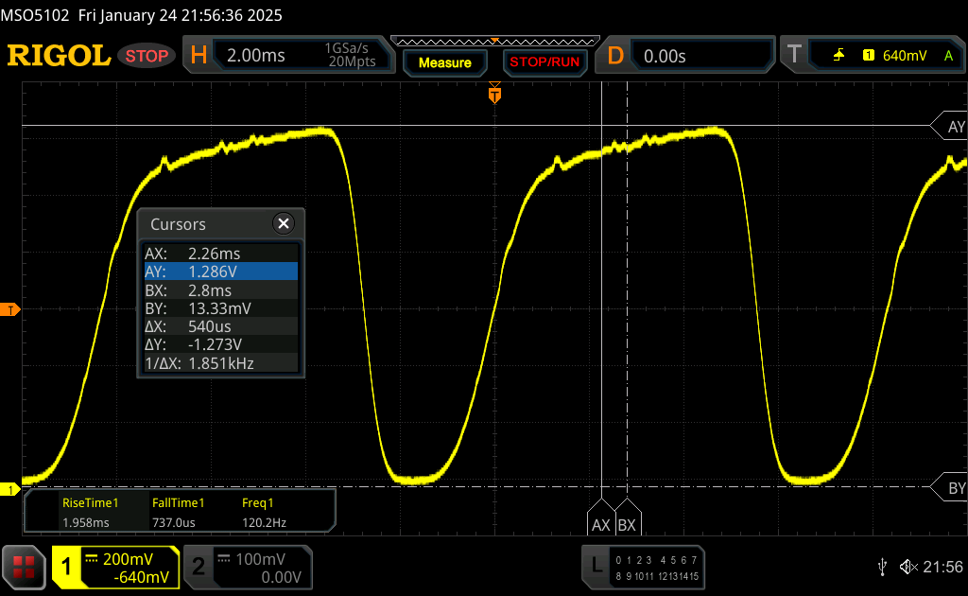Screen dimensions: 968x596
Task: Open the logic analyzer L panel
Action: click(596, 567)
